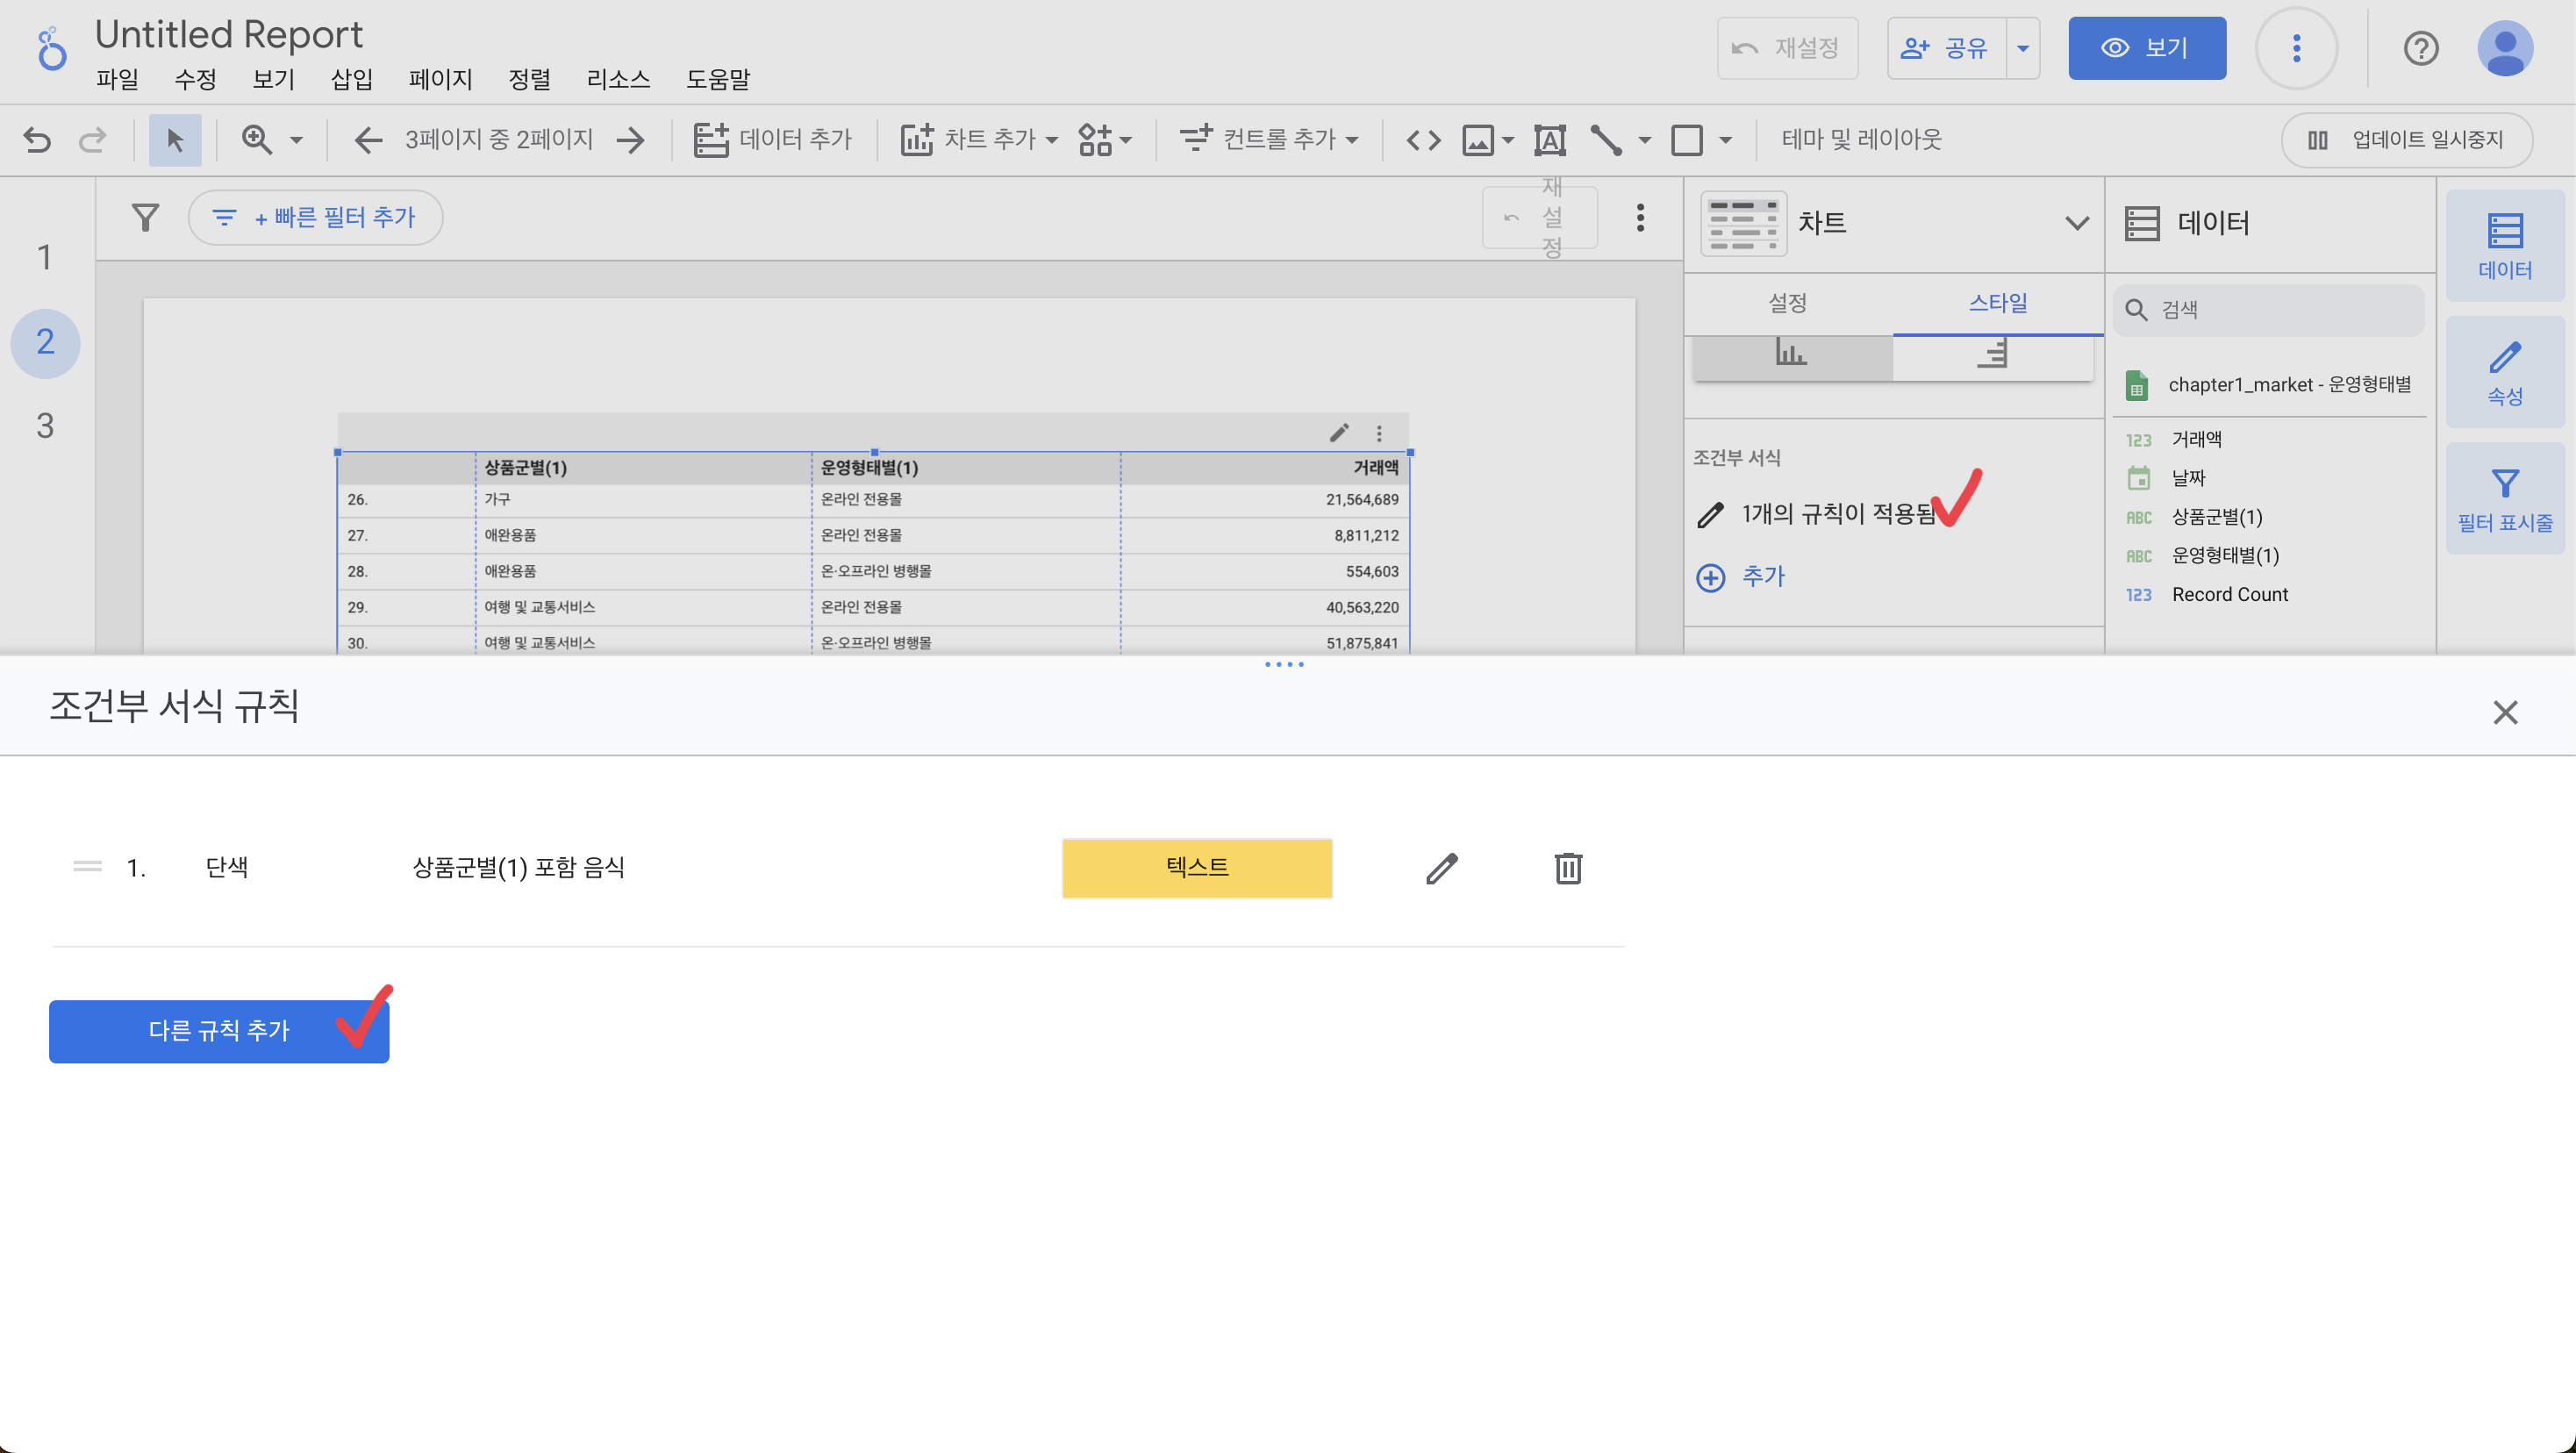Open the 속성 properties panel icon
2576x1453 pixels.
(2504, 372)
